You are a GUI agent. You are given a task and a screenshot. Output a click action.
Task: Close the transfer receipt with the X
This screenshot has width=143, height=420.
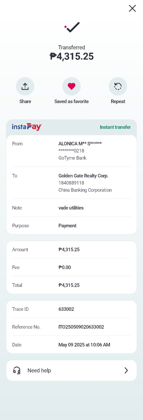coord(132,8)
